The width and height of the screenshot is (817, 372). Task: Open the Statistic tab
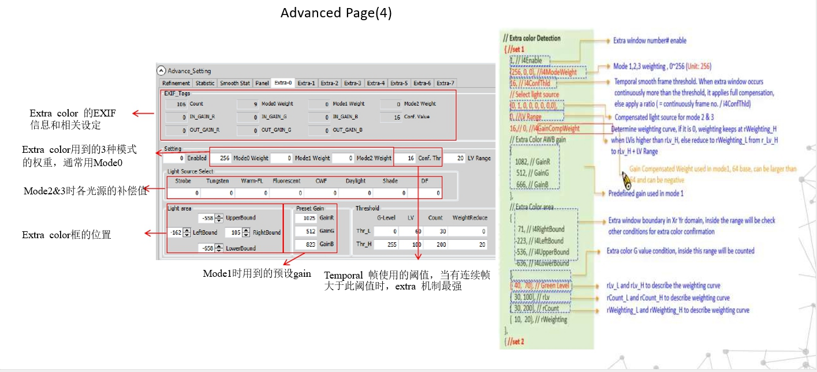point(205,83)
